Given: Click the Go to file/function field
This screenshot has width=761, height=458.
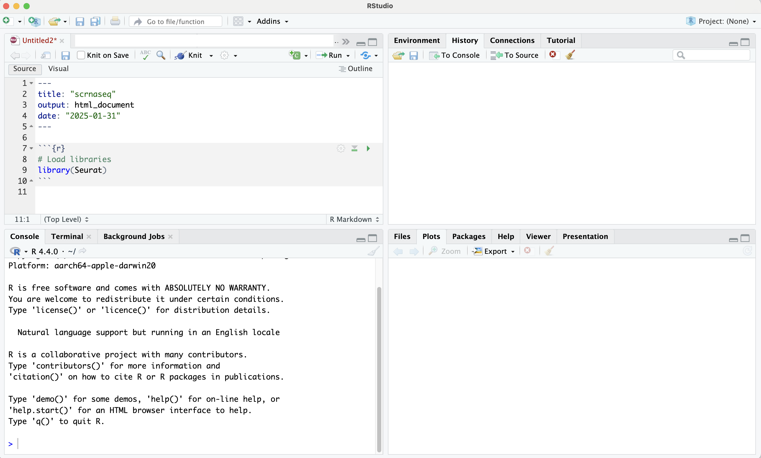Looking at the screenshot, I should tap(176, 21).
